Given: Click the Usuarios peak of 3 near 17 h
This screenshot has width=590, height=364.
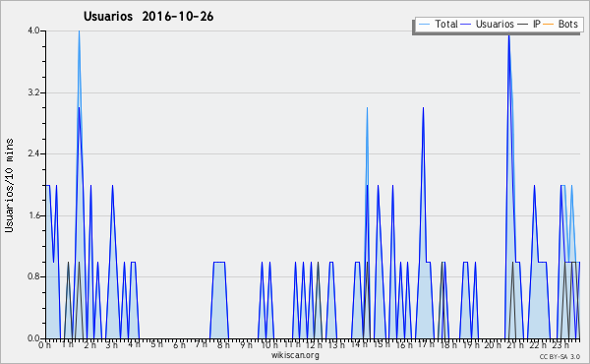Looking at the screenshot, I should click(x=423, y=108).
